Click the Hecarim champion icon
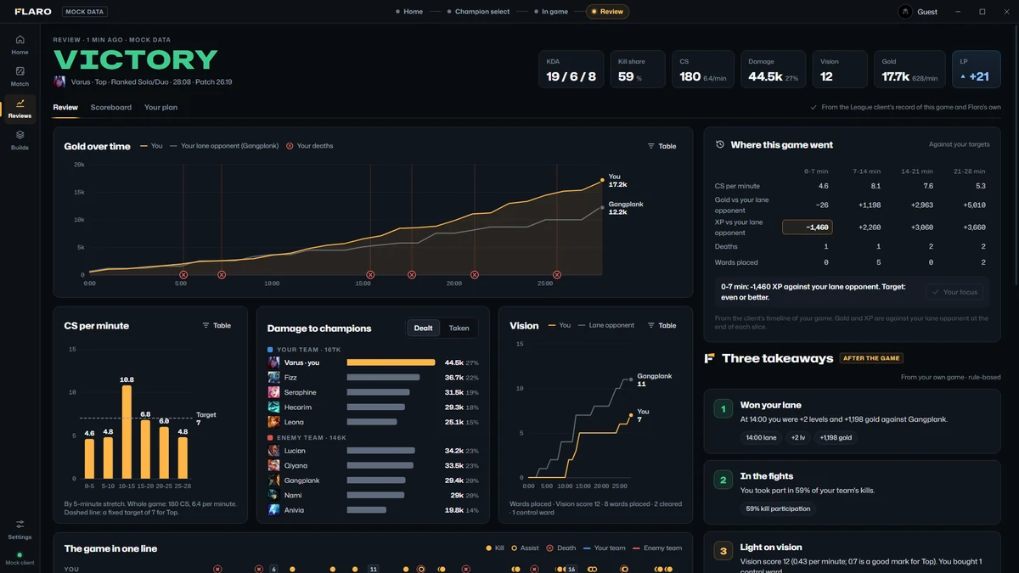Viewport: 1019px width, 573px height. pos(273,407)
